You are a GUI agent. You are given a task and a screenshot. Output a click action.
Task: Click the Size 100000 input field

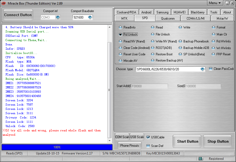(x=203, y=86)
